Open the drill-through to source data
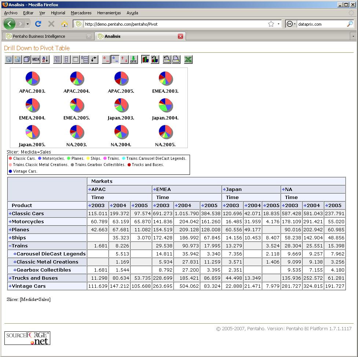Image resolution: width=358 pixels, height=357 pixels. (x=133, y=59)
